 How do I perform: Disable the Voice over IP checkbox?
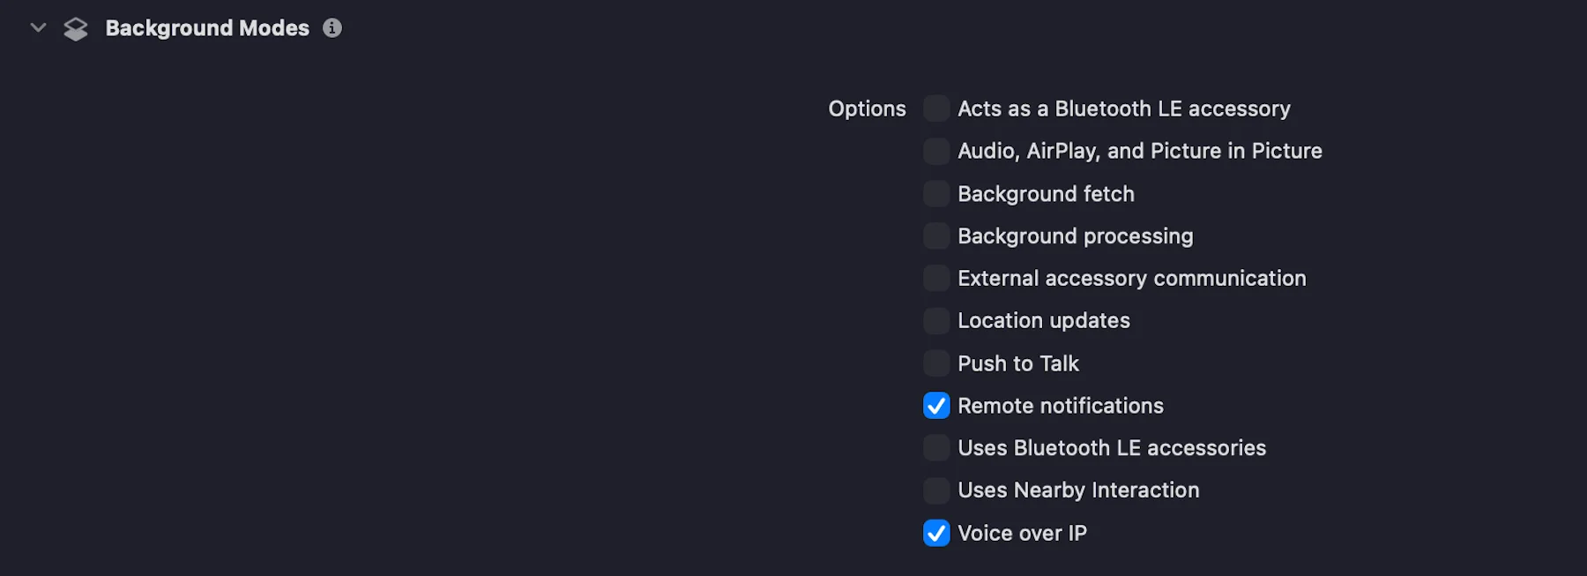pyautogui.click(x=936, y=533)
